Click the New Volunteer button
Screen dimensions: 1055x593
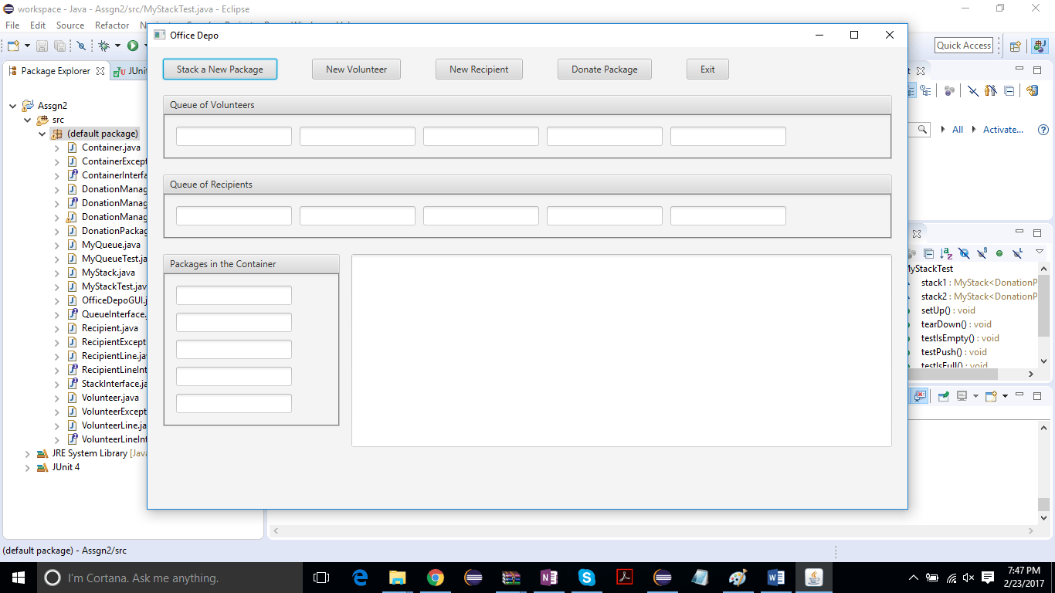point(357,69)
